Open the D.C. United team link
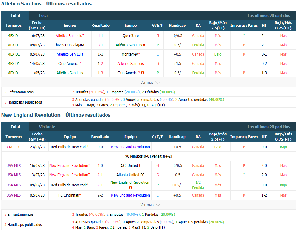298x232 pixels. tap(129, 165)
